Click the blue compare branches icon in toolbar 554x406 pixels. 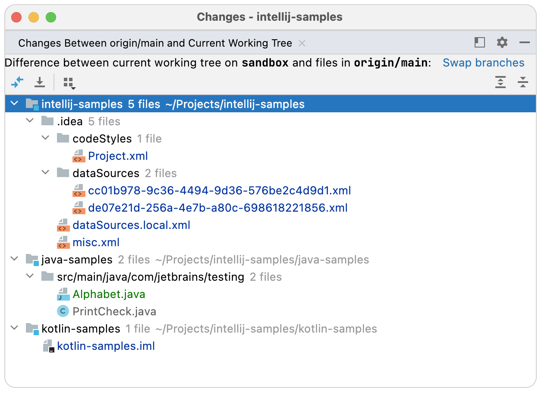(17, 82)
